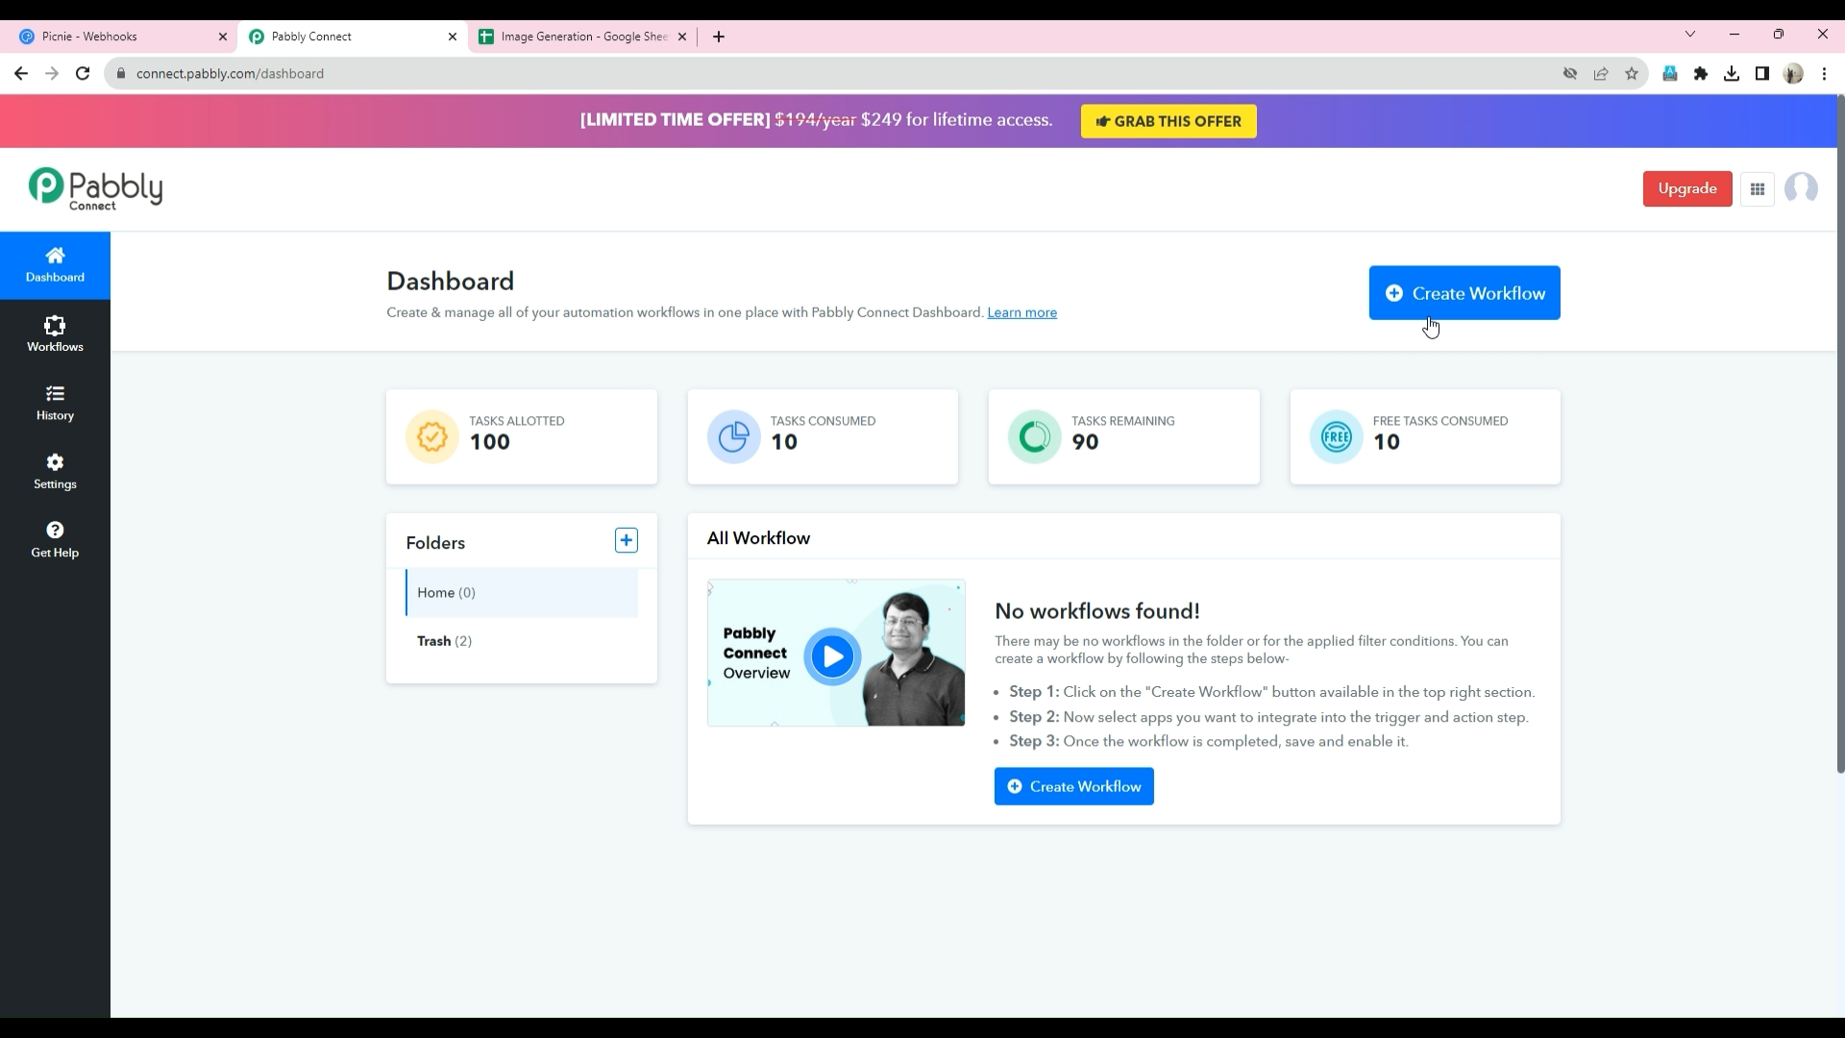
Task: Open the Pabbly apps grid icon
Action: click(x=1757, y=189)
